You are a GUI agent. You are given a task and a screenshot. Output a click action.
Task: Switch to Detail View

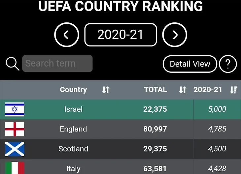pyautogui.click(x=190, y=64)
